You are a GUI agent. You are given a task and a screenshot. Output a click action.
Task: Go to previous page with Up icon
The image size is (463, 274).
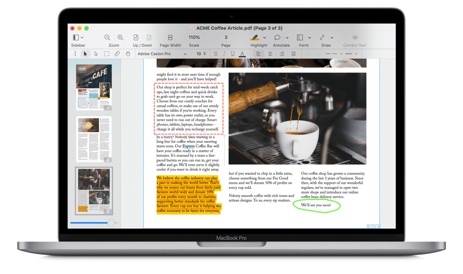pyautogui.click(x=136, y=37)
